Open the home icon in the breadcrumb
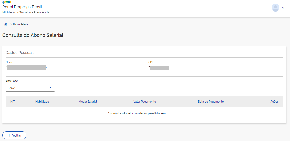This screenshot has width=290, height=141. (x=6, y=24)
